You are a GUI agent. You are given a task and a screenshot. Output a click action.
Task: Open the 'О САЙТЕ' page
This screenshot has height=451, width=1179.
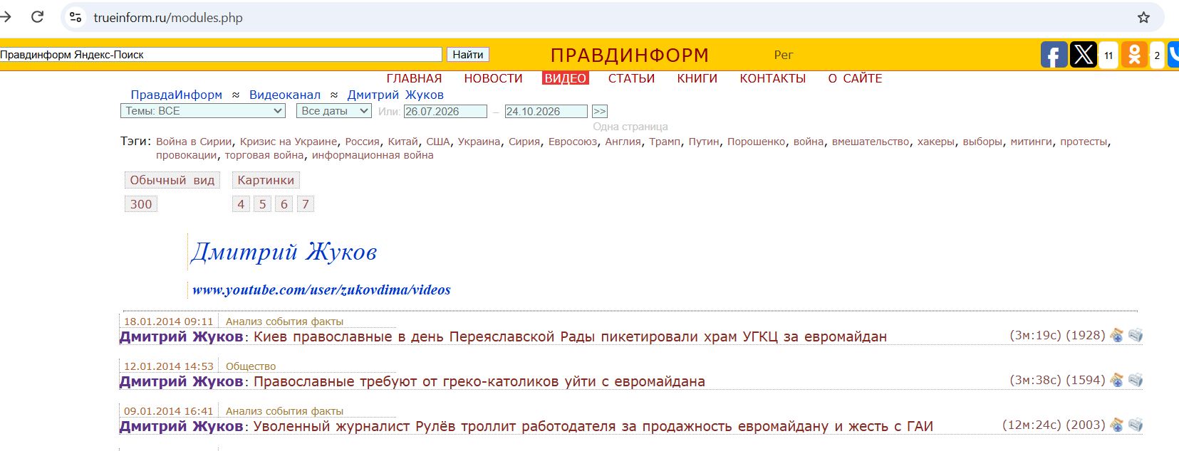[x=855, y=78]
